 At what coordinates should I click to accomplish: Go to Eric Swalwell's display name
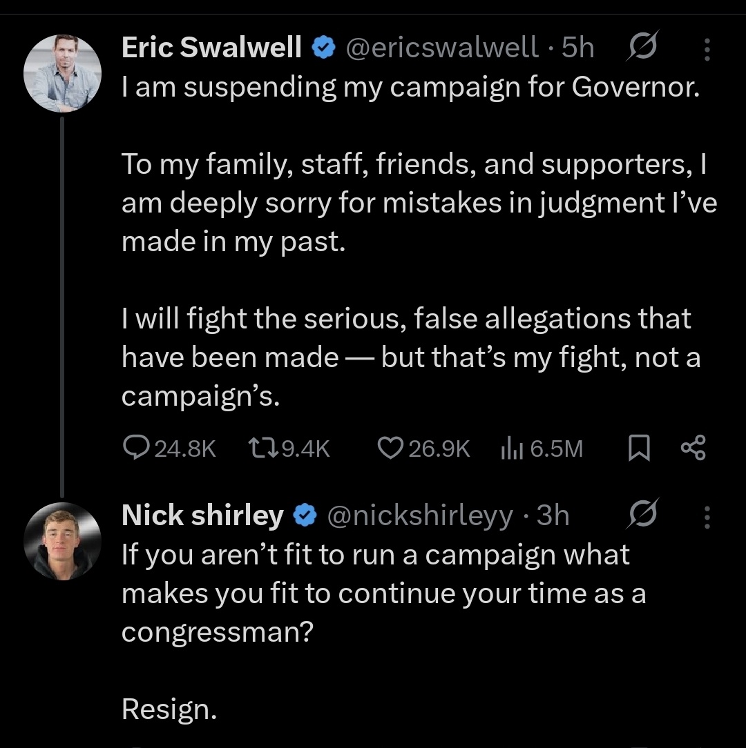tap(211, 48)
